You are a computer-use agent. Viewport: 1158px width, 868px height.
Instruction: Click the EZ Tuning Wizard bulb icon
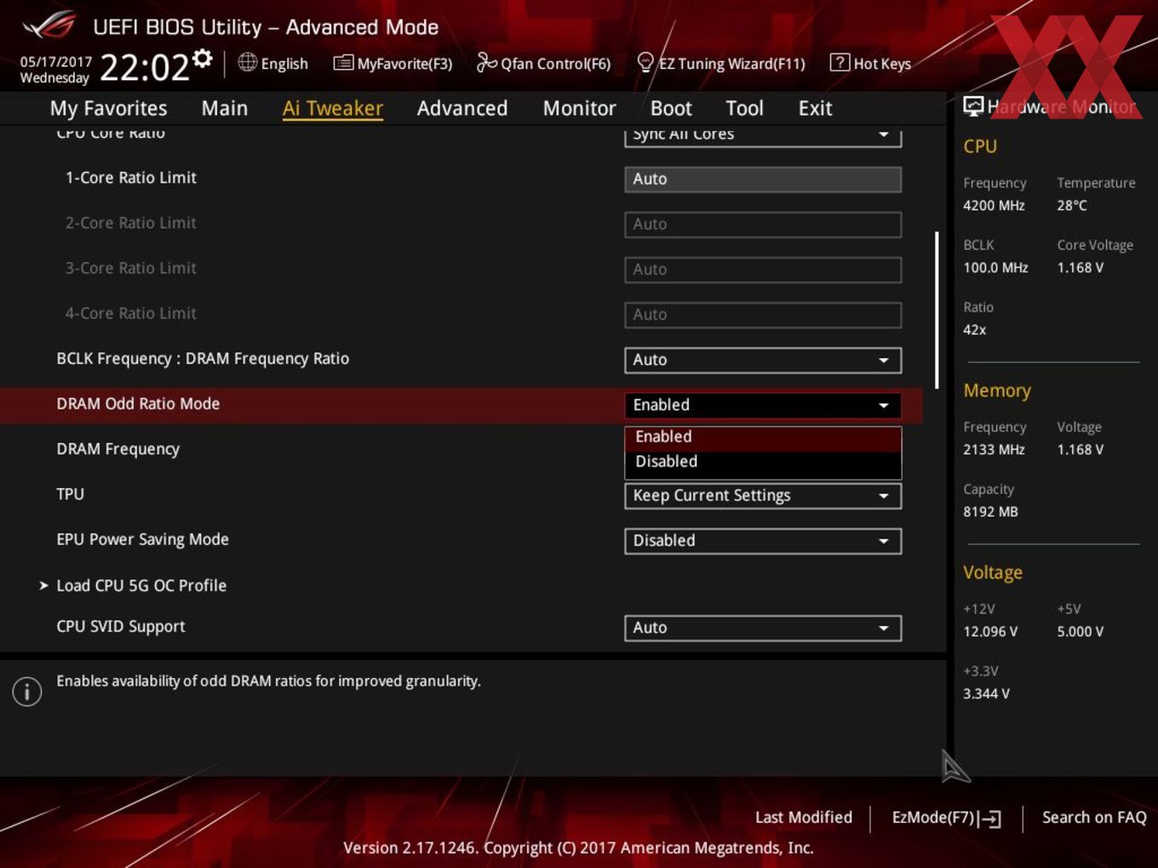(x=645, y=62)
